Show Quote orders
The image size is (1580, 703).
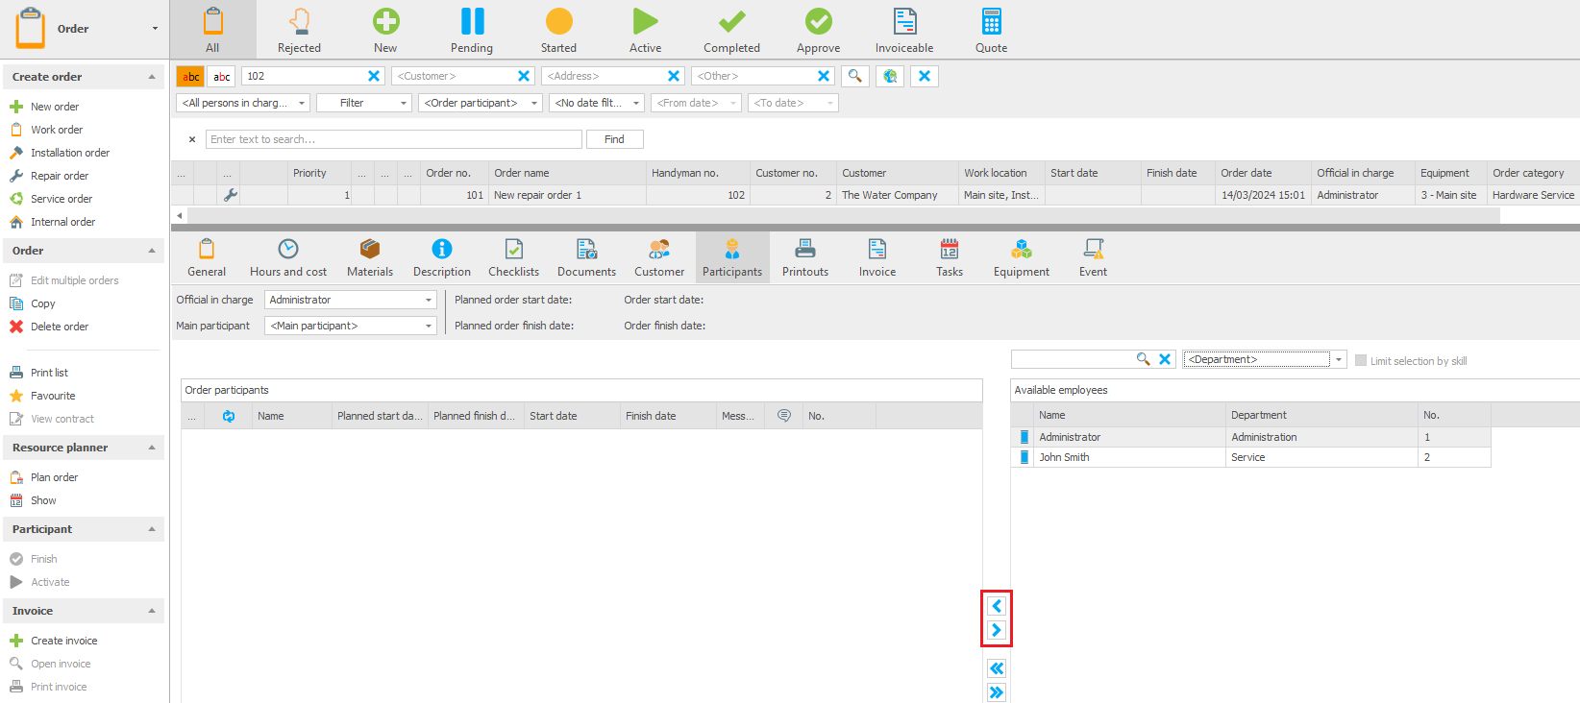click(991, 30)
